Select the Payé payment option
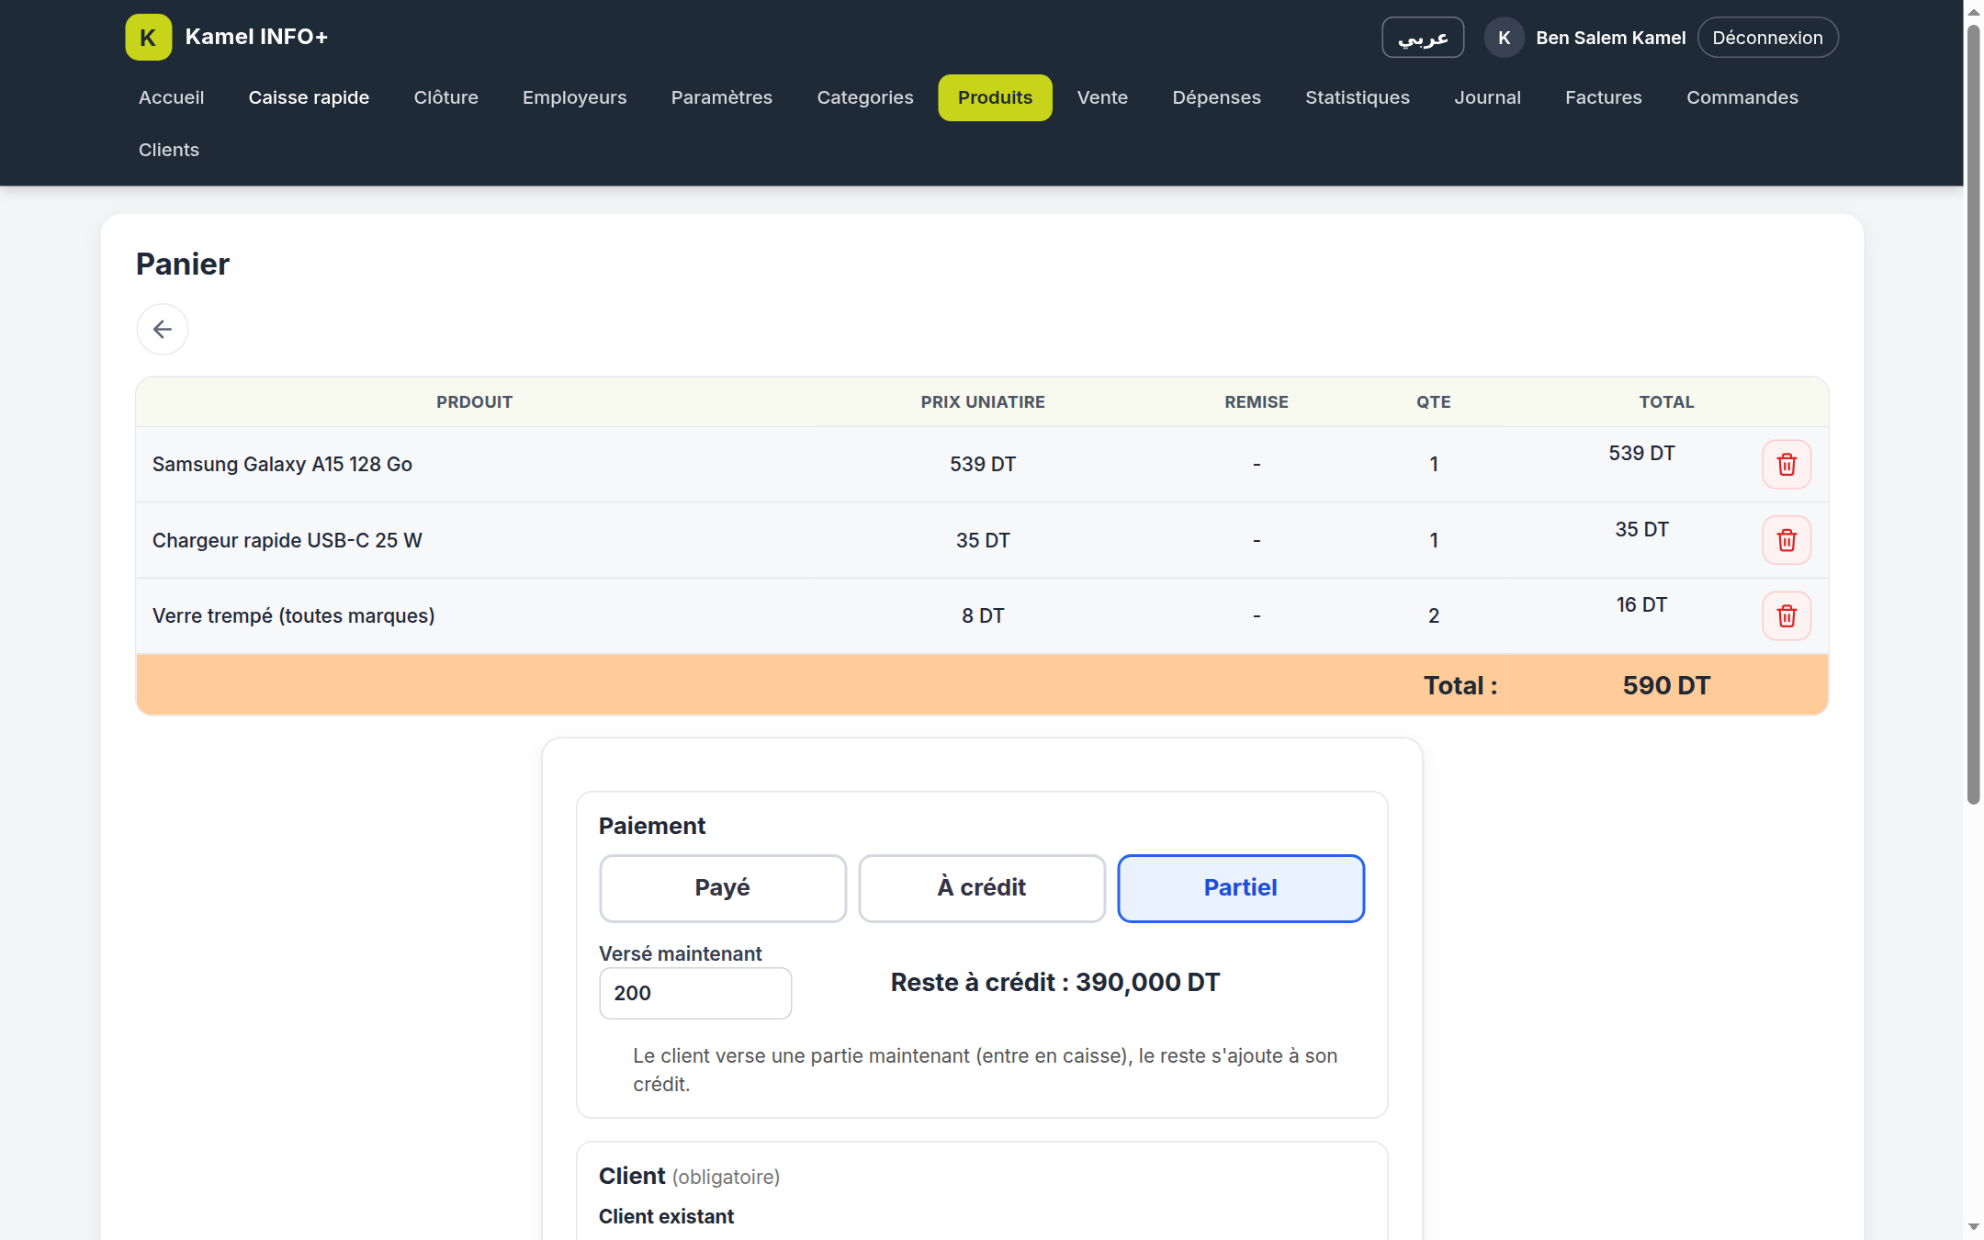The width and height of the screenshot is (1984, 1240). click(723, 888)
